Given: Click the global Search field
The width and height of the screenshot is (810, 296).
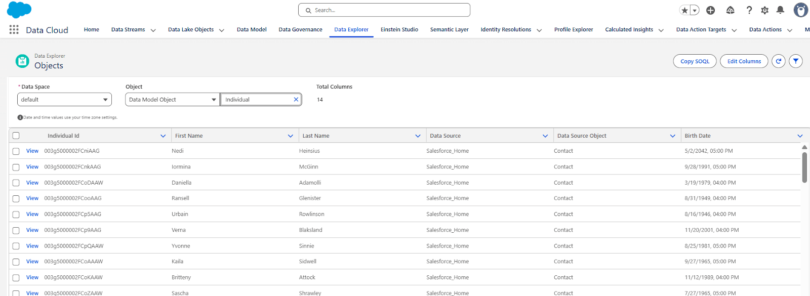Looking at the screenshot, I should (385, 10).
